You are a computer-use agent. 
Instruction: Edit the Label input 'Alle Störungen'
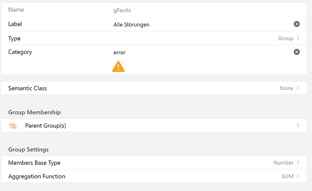point(131,24)
